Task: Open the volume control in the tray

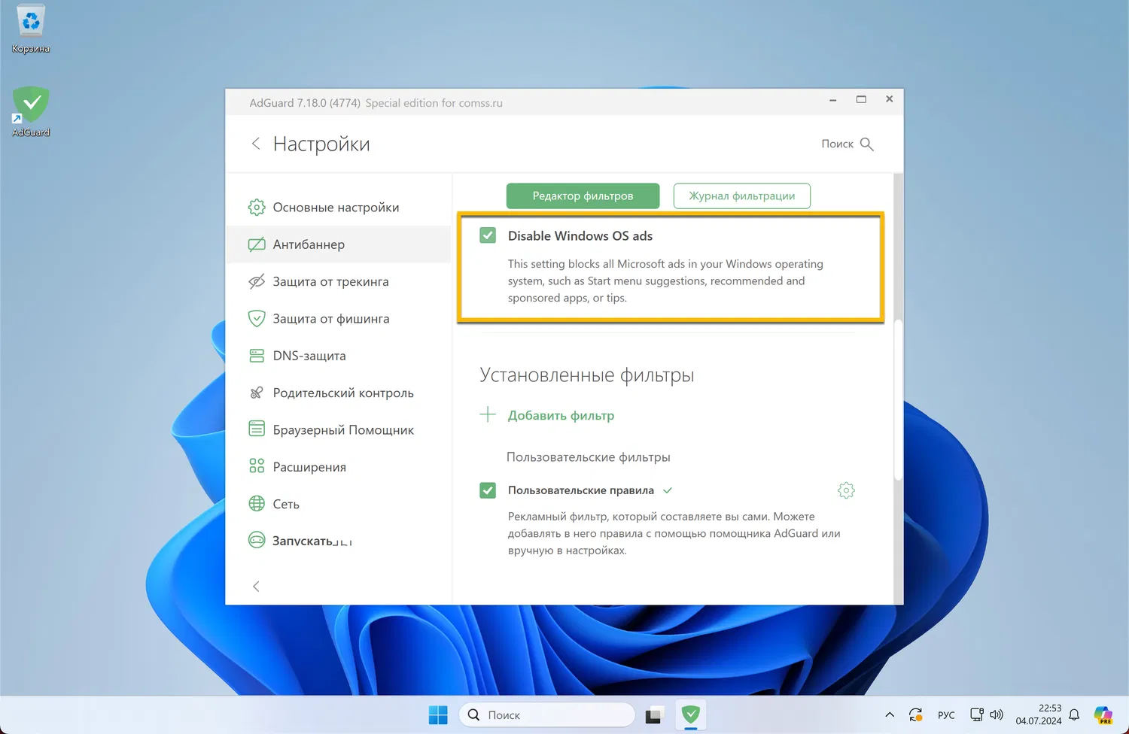Action: tap(997, 715)
